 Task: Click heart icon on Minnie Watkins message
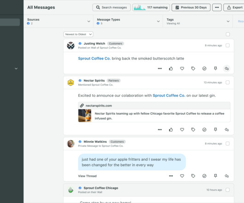(182, 176)
